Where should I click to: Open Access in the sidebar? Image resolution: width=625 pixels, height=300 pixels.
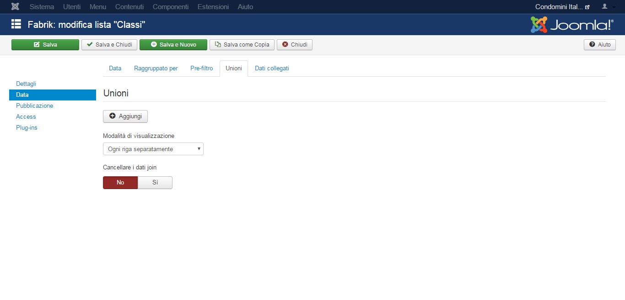click(x=26, y=117)
